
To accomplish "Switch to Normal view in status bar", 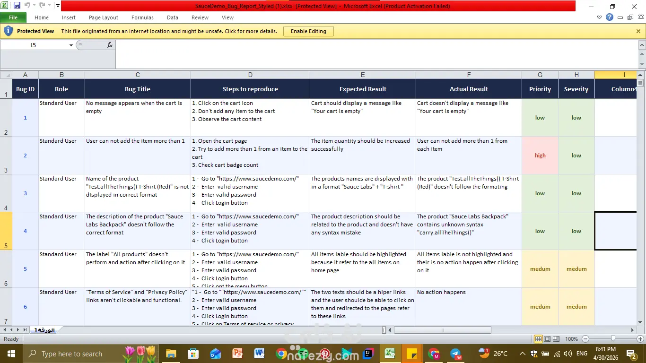I will (x=538, y=339).
